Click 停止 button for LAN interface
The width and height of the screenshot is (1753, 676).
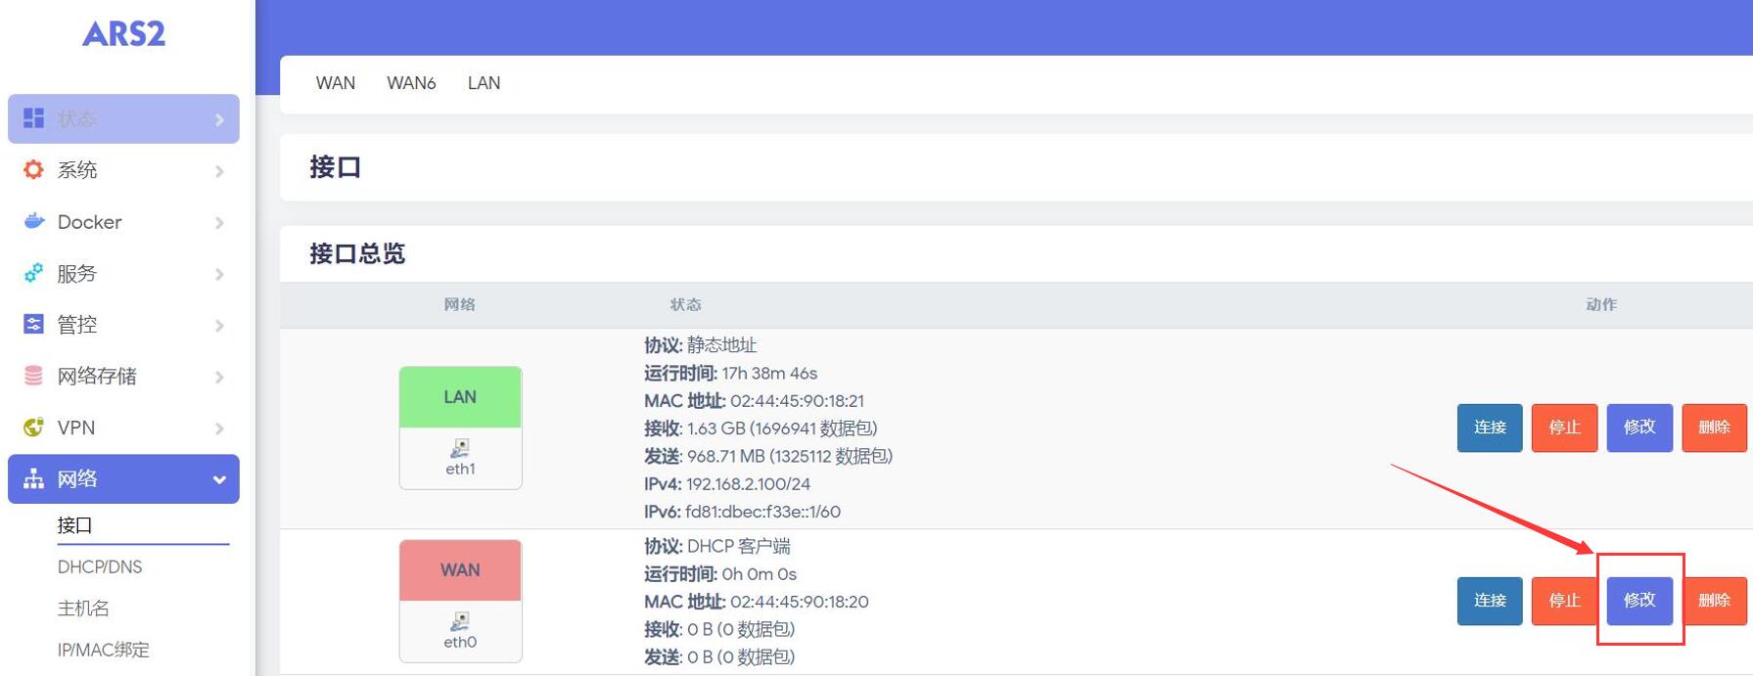[1564, 428]
